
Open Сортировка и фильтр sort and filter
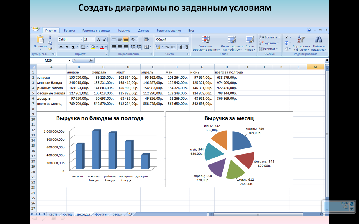(x=301, y=43)
